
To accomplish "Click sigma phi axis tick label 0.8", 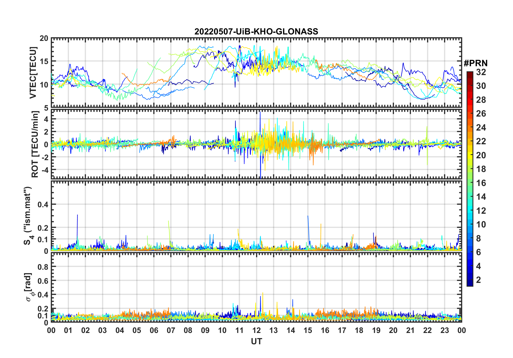I will [x=43, y=267].
